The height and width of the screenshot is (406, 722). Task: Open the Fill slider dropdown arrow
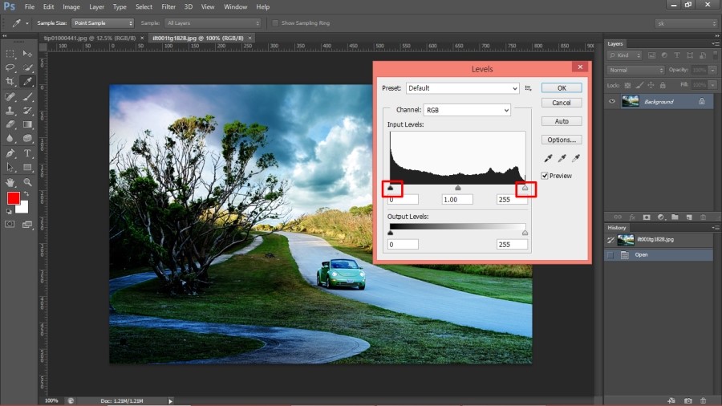pos(713,85)
